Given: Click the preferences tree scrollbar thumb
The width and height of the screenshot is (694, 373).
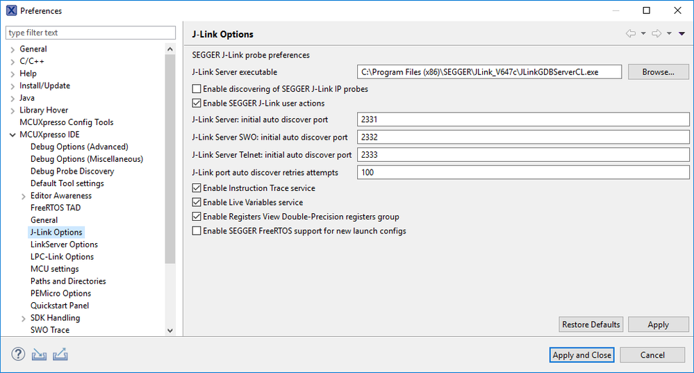Looking at the screenshot, I should 170,158.
